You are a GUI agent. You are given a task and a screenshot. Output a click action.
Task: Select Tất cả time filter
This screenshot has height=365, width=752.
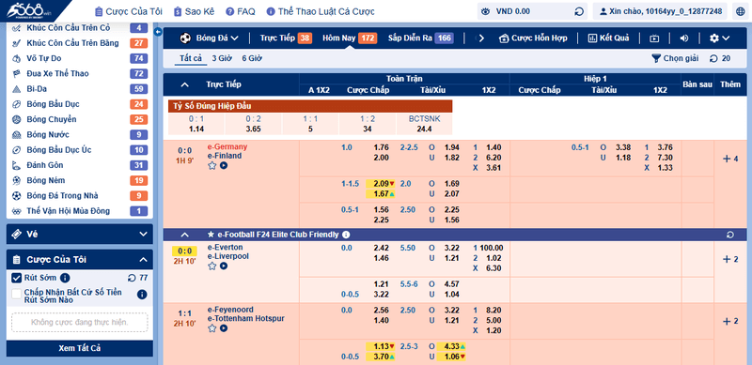coord(191,58)
